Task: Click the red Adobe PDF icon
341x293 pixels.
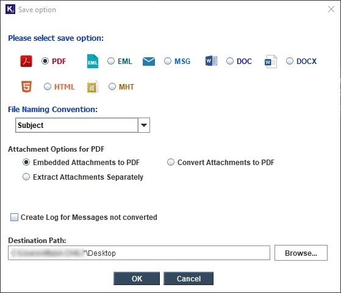Action: point(26,61)
